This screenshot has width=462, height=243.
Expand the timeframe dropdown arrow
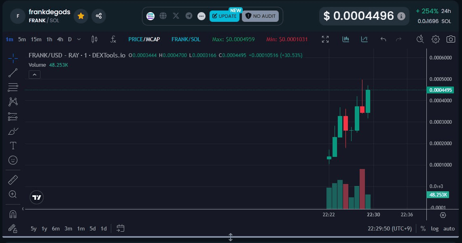point(78,39)
